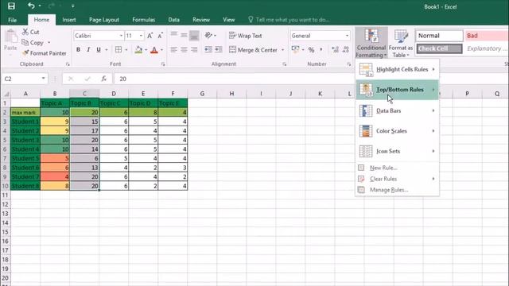Image resolution: width=509 pixels, height=286 pixels.
Task: Align text left in the cell
Action: [174, 49]
